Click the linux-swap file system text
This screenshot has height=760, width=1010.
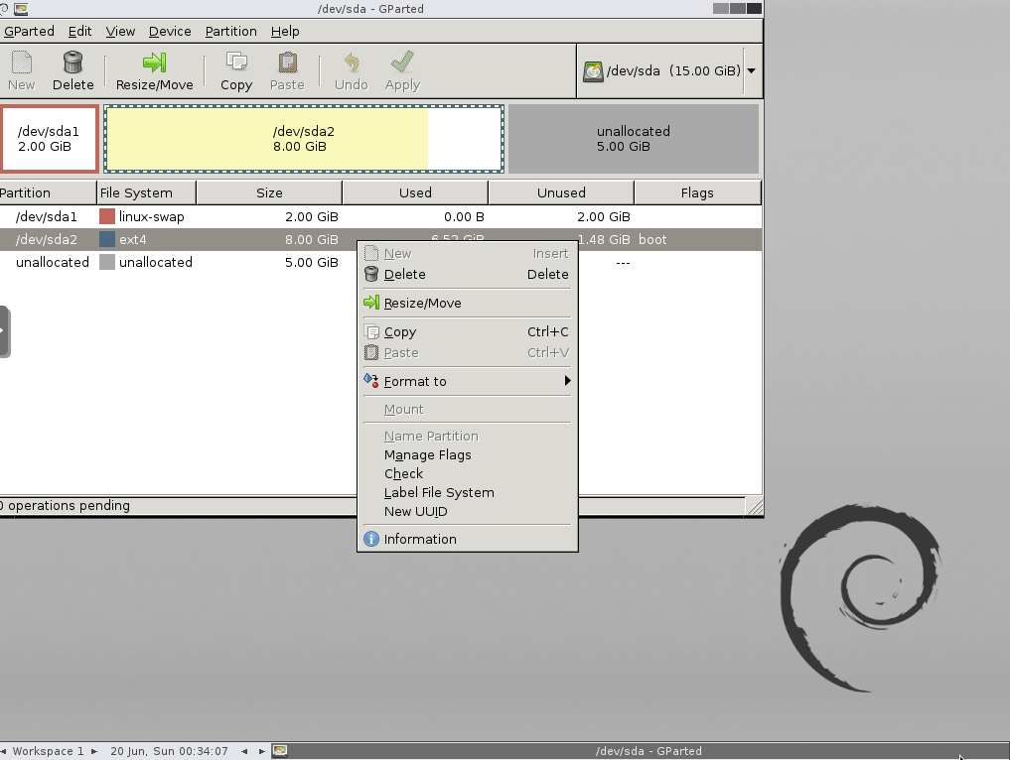tap(151, 217)
